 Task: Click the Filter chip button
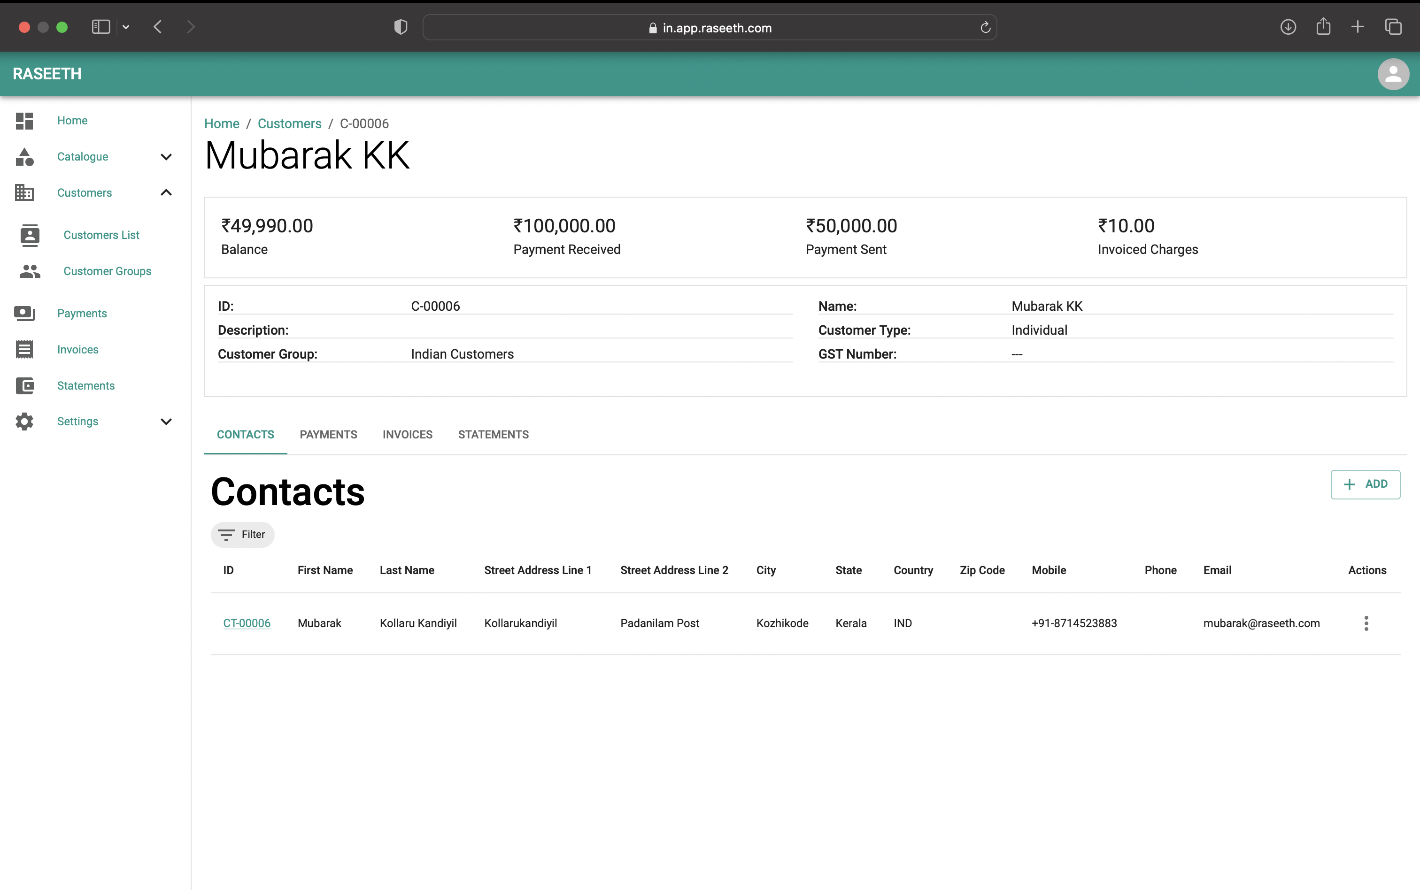[x=243, y=535]
